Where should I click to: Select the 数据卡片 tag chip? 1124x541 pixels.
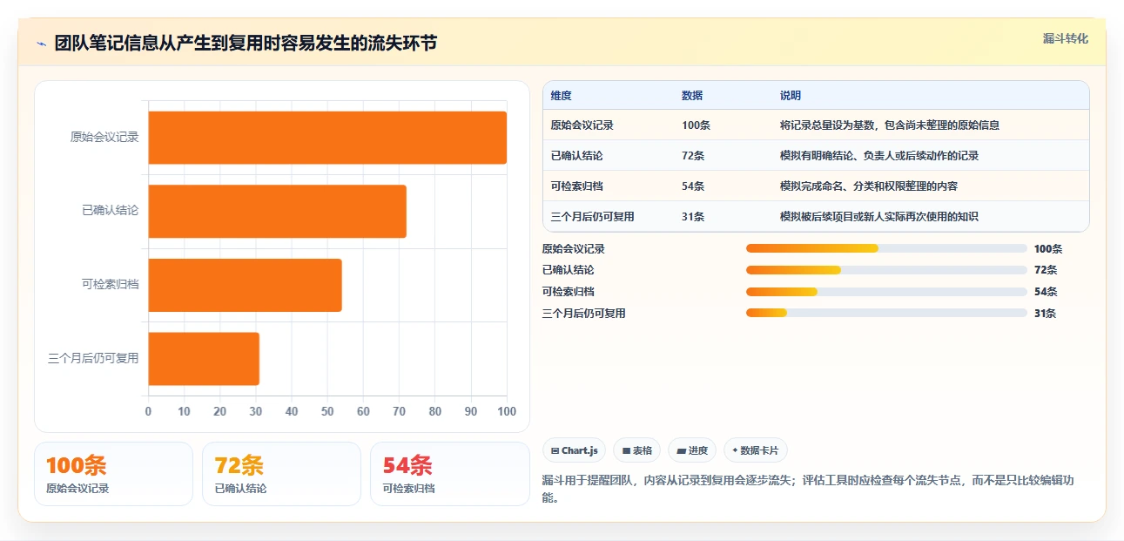[x=755, y=450]
